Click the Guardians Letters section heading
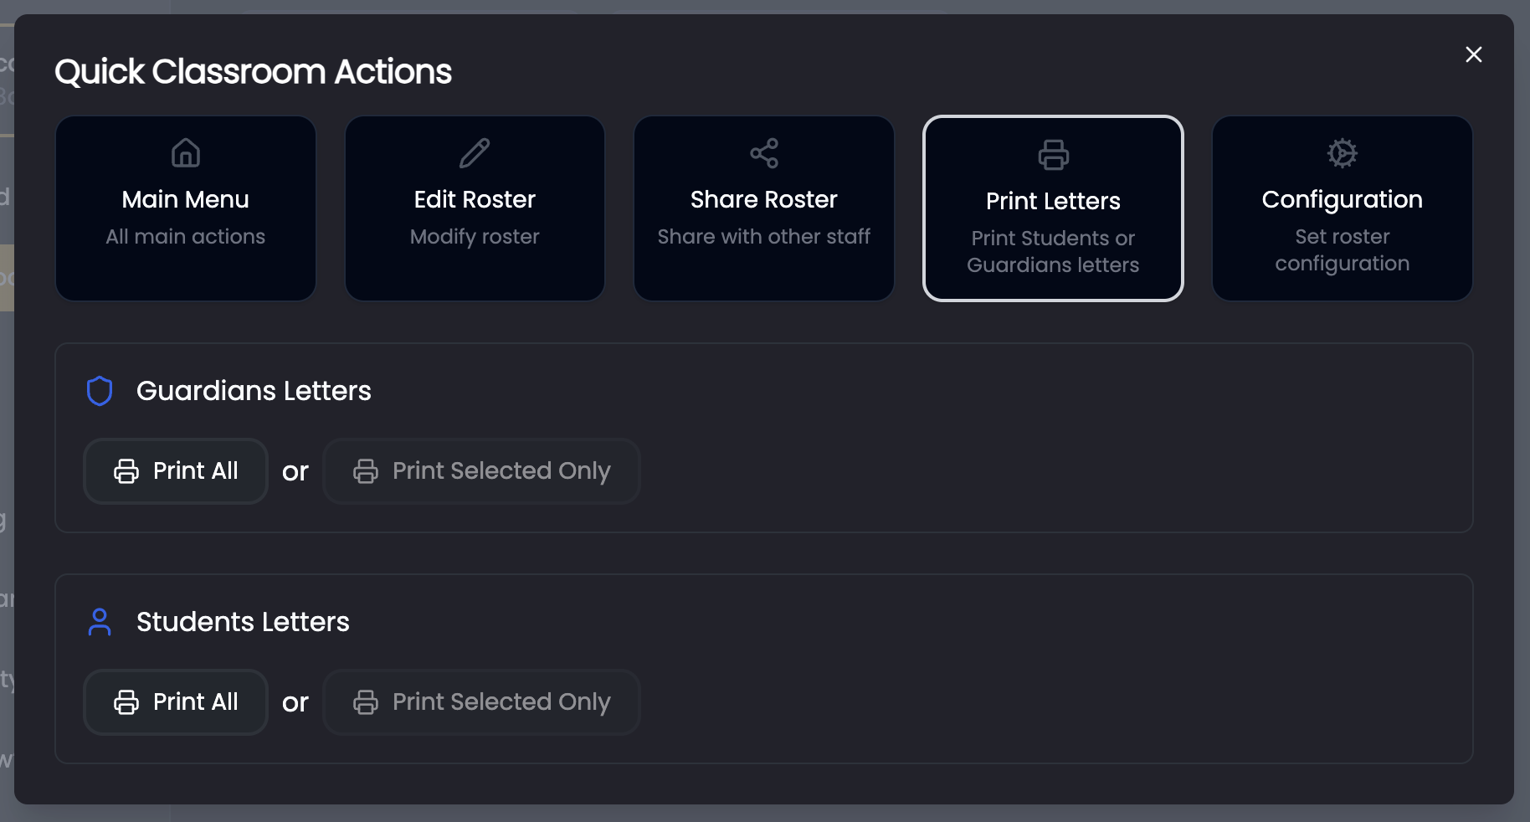 click(x=254, y=391)
